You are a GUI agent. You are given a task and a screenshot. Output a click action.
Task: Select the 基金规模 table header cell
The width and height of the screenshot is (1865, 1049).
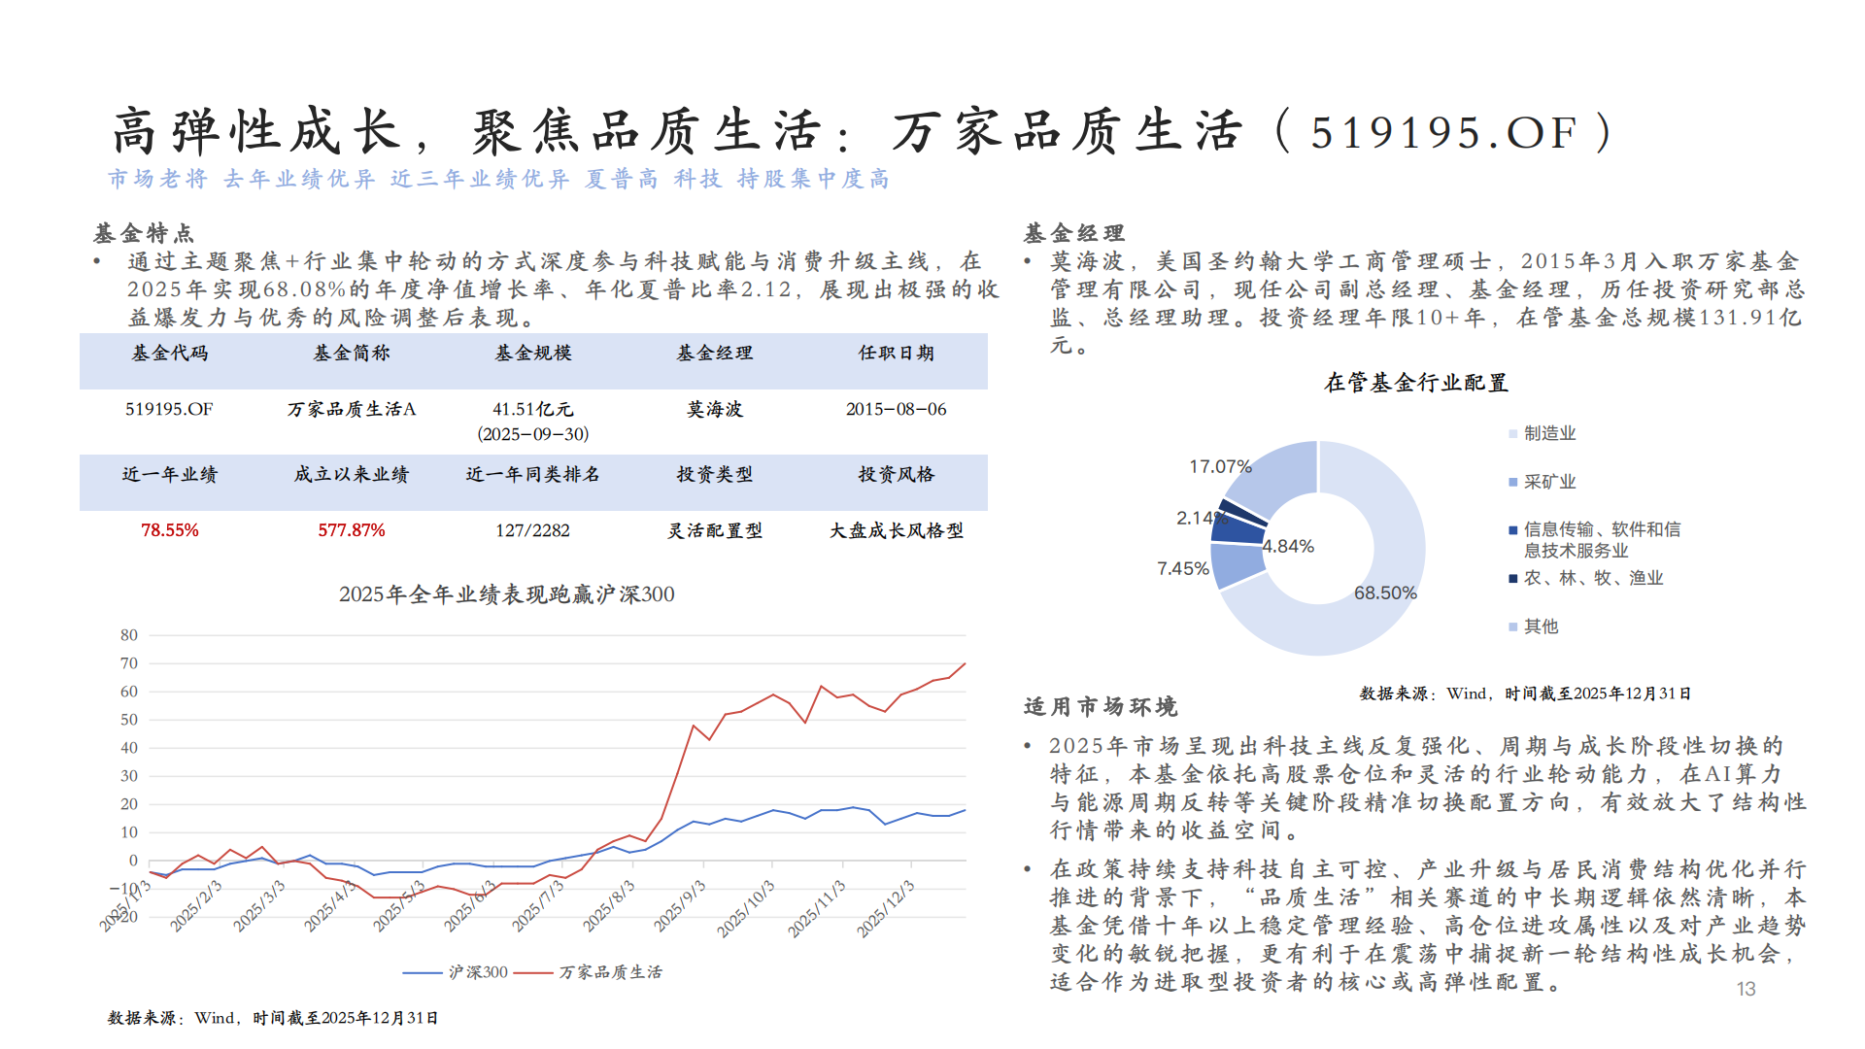pyautogui.click(x=533, y=354)
